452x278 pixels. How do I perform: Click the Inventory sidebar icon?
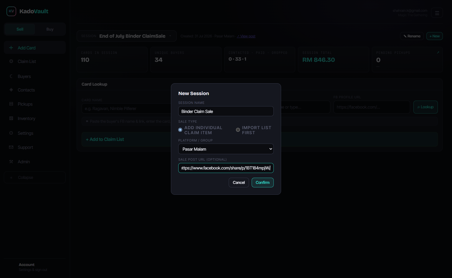[11, 118]
